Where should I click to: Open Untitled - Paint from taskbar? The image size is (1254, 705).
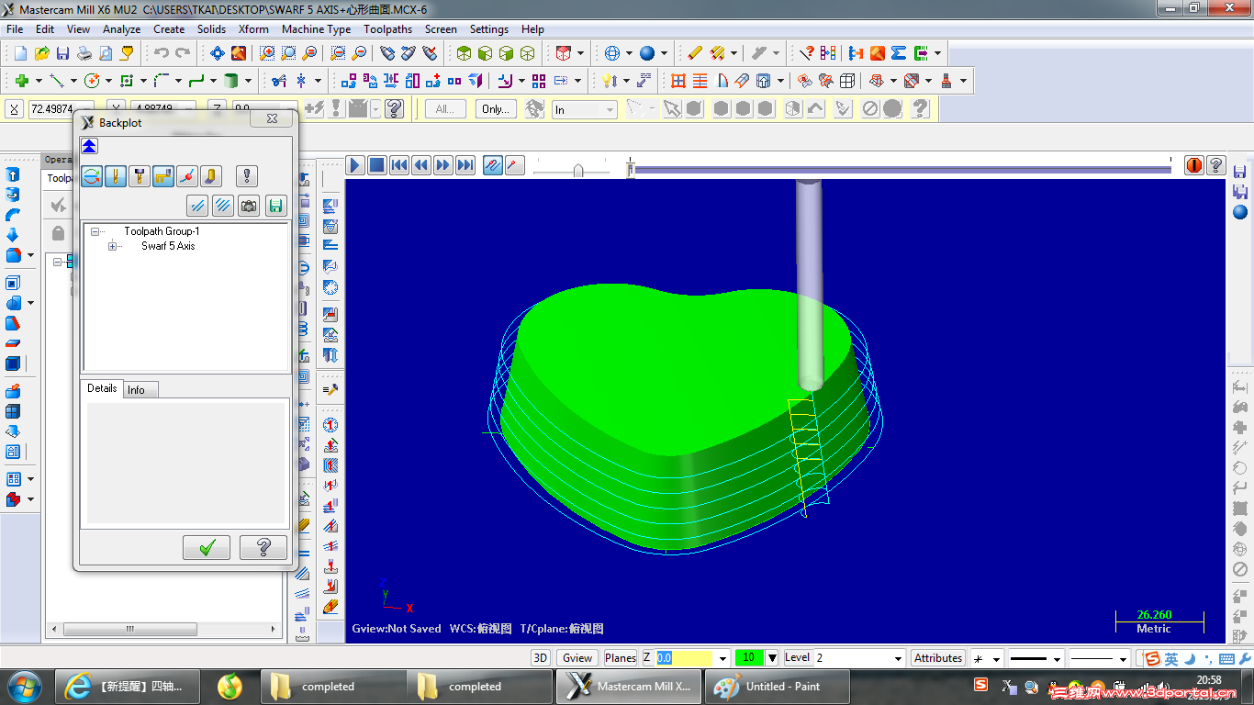777,686
